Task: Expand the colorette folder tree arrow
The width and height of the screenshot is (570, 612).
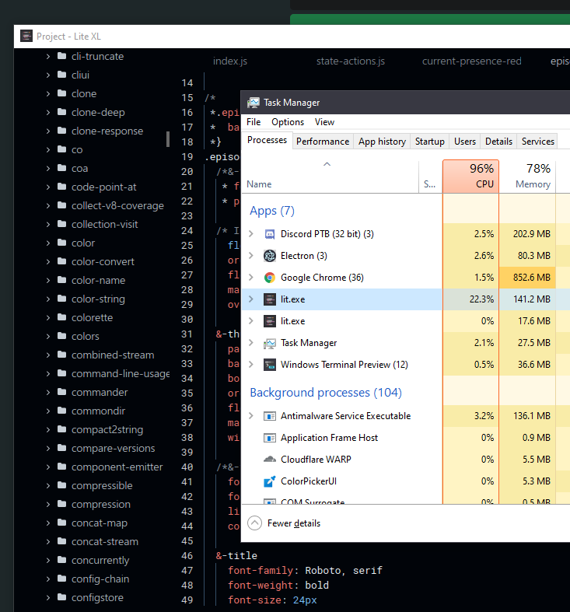Action: point(48,318)
